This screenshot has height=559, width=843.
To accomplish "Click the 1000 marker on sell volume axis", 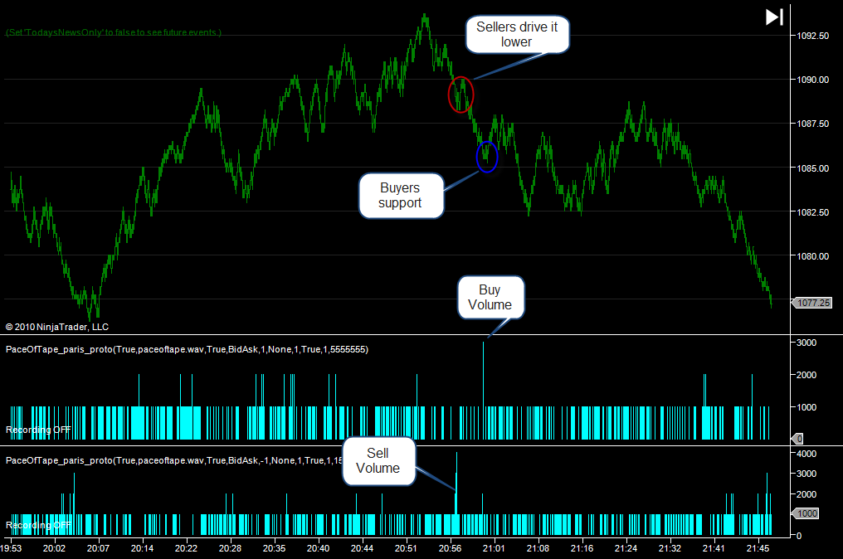I will click(806, 513).
